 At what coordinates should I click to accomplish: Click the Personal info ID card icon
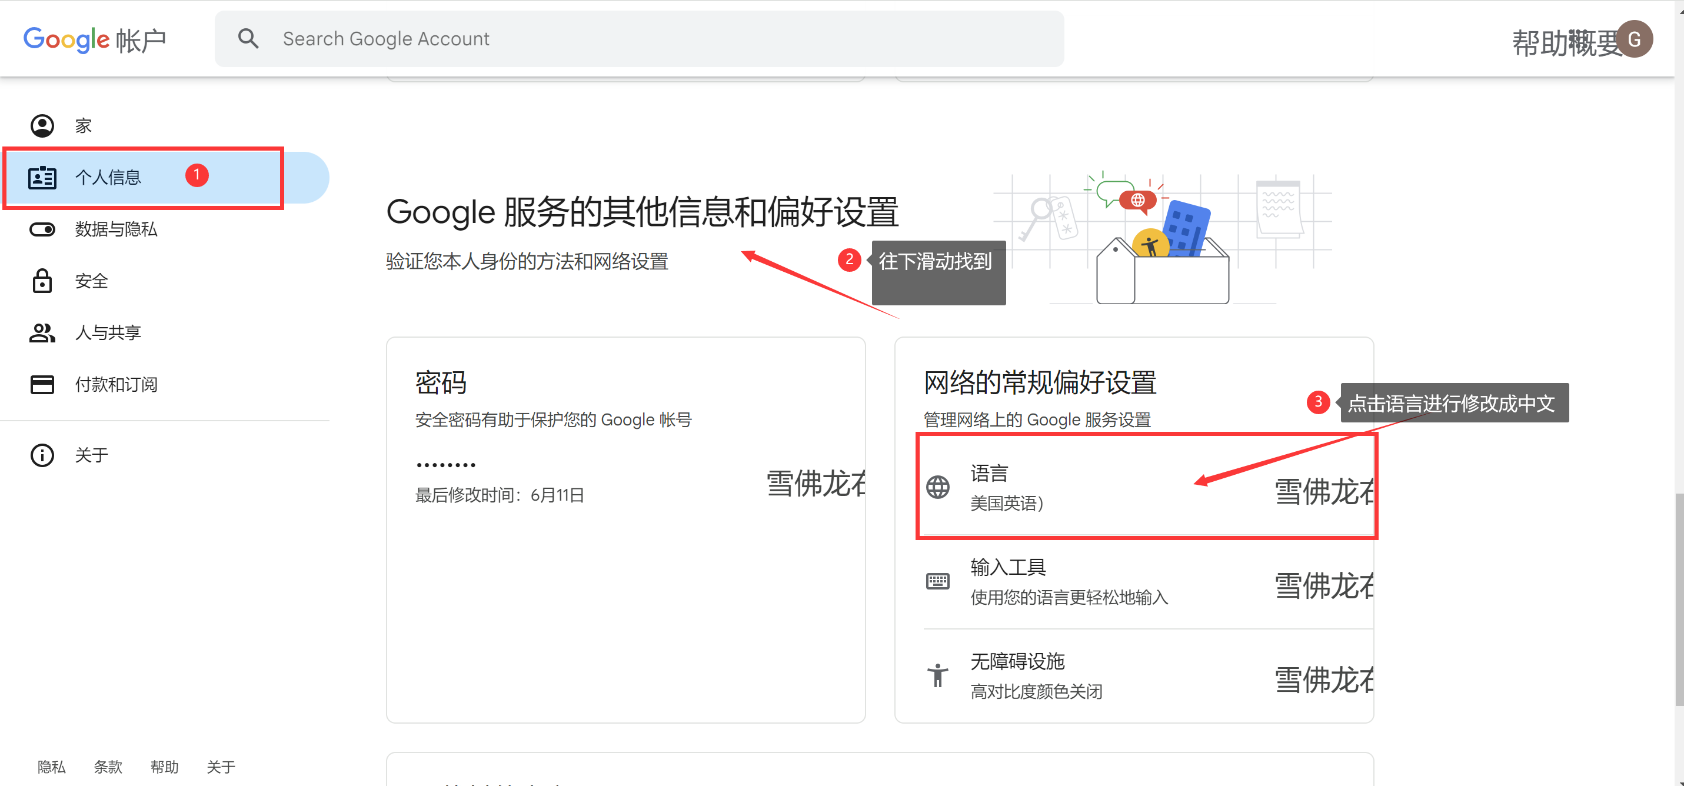coord(42,177)
